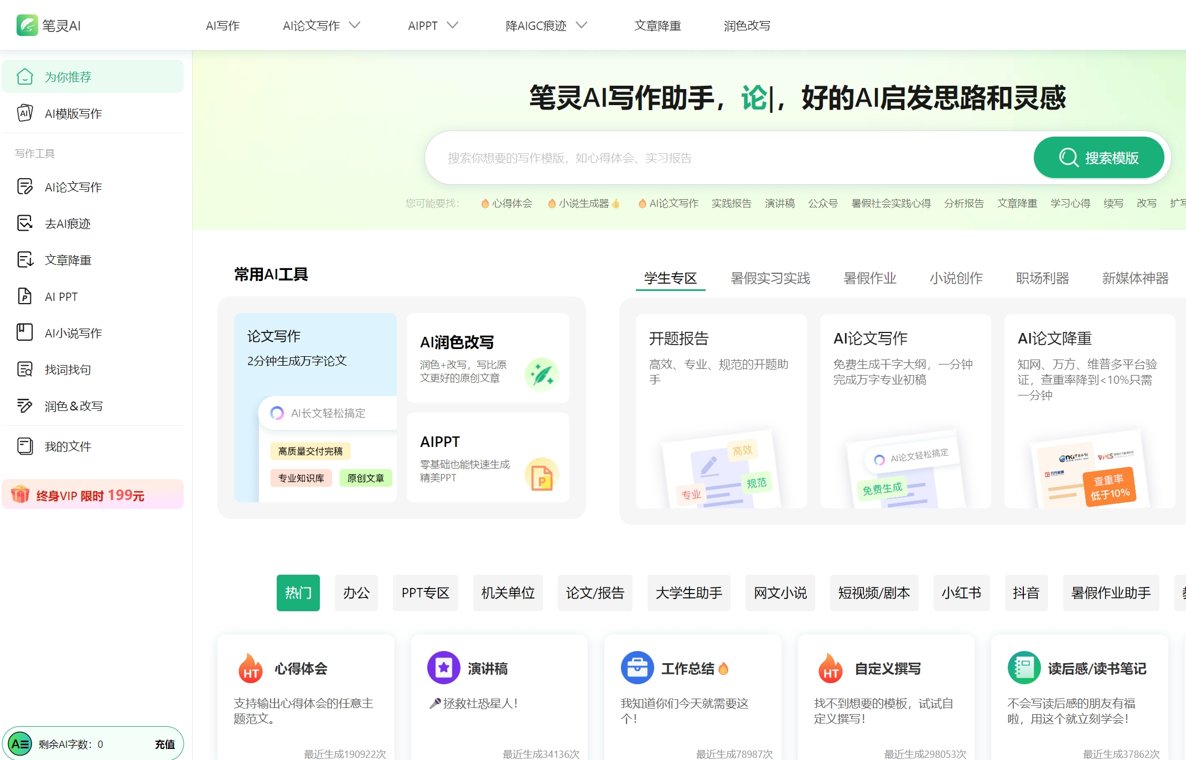Click the template search input field
Image resolution: width=1186 pixels, height=760 pixels.
pos(719,158)
